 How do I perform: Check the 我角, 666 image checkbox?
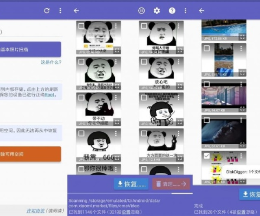tap(81, 133)
